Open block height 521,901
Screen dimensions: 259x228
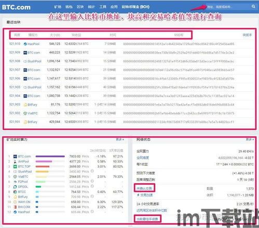[15, 122]
